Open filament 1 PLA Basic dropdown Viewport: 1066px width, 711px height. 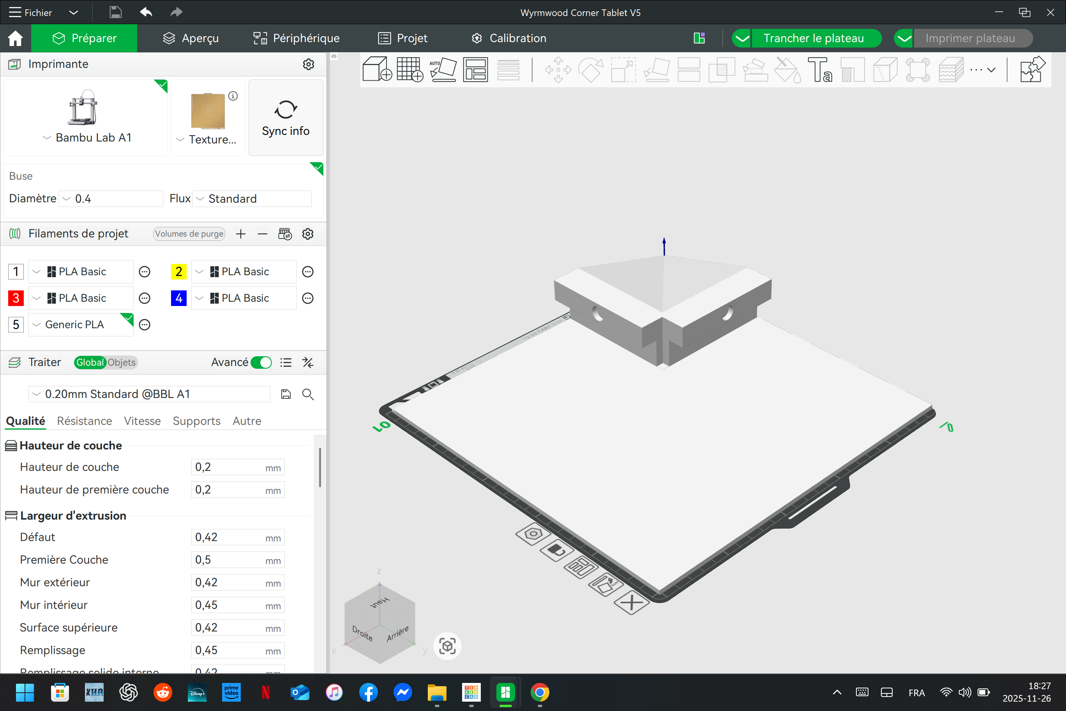(x=81, y=272)
